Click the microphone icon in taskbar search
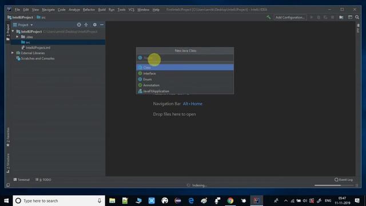 coord(100,201)
